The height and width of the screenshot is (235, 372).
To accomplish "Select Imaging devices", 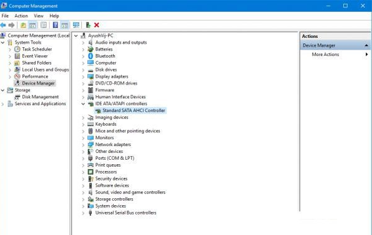I will click(112, 118).
